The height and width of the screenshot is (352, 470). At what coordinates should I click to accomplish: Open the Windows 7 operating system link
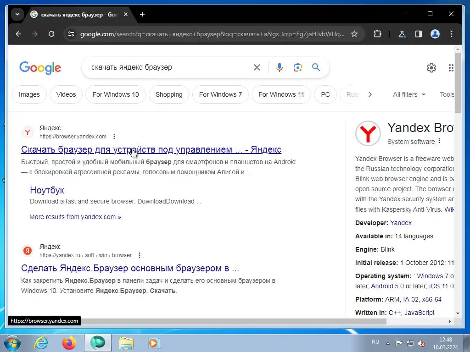(x=432, y=276)
